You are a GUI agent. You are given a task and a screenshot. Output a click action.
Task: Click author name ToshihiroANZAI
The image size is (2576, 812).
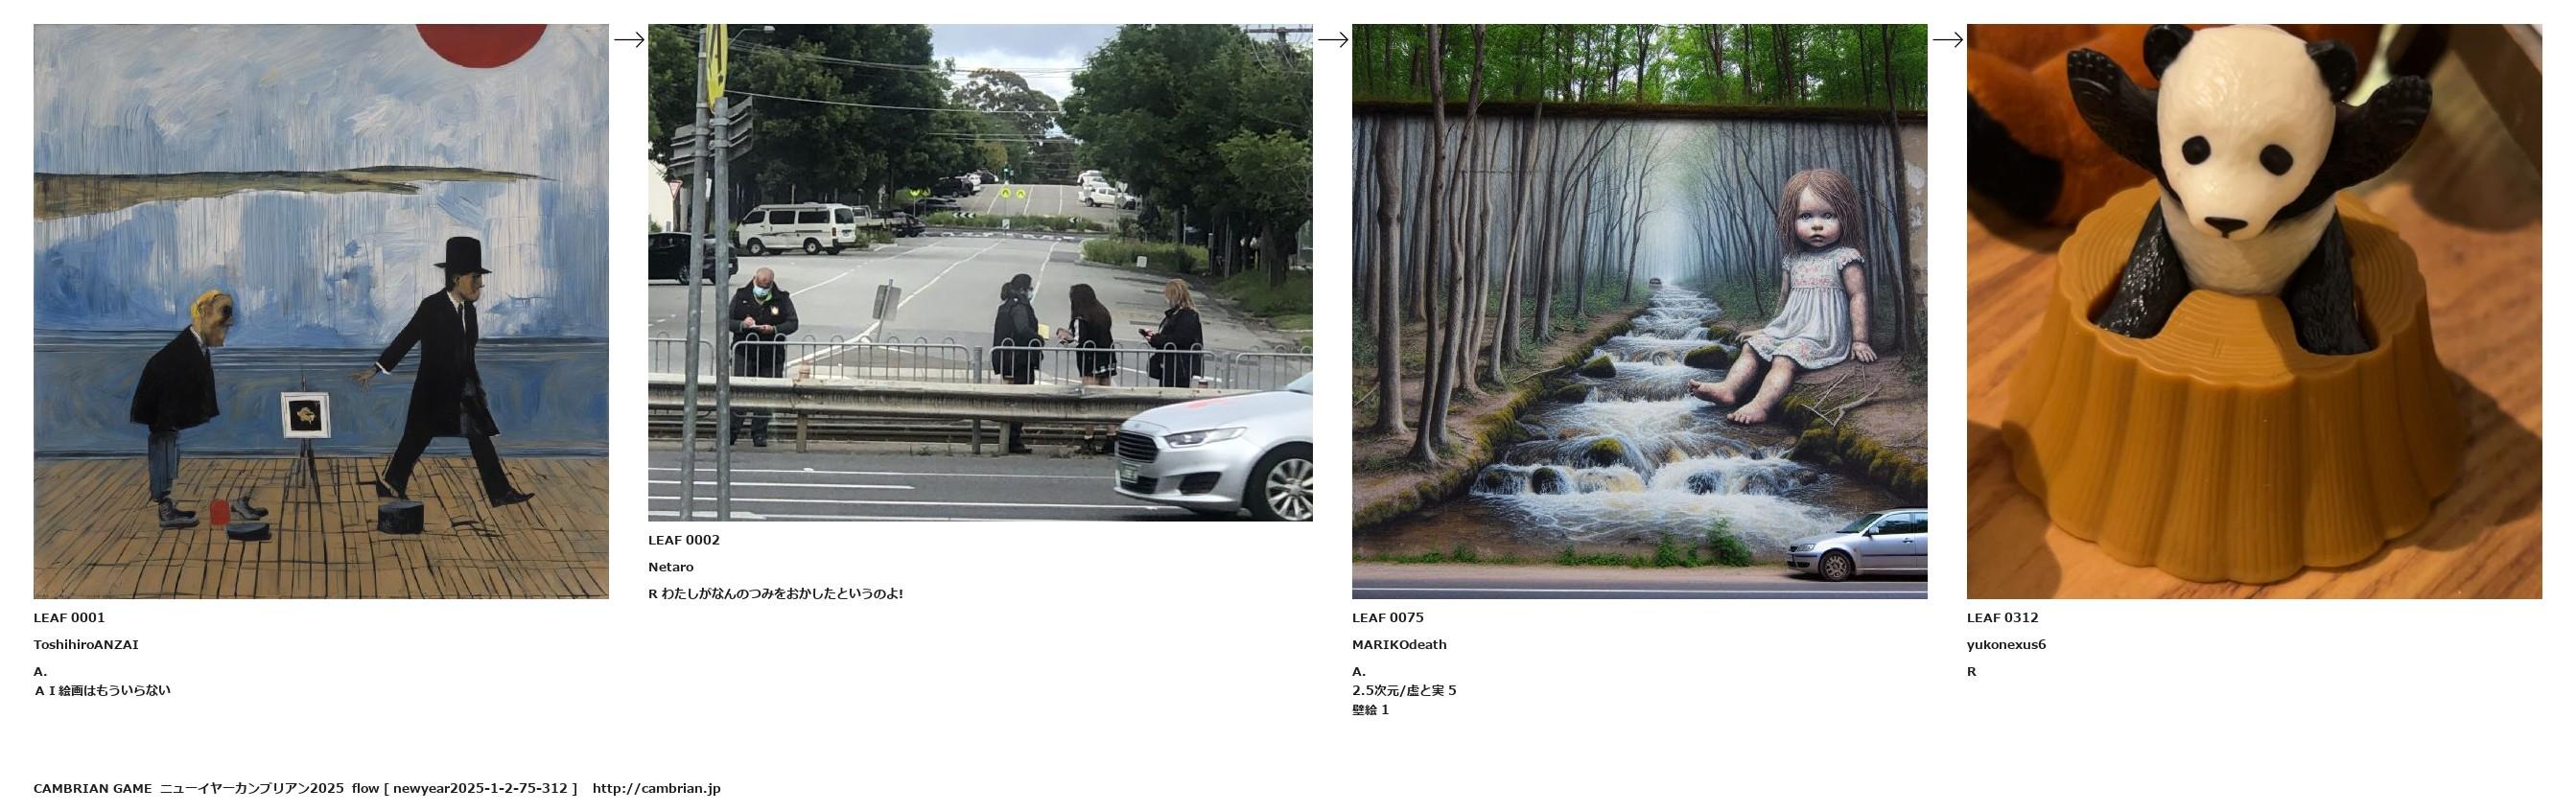[x=86, y=645]
